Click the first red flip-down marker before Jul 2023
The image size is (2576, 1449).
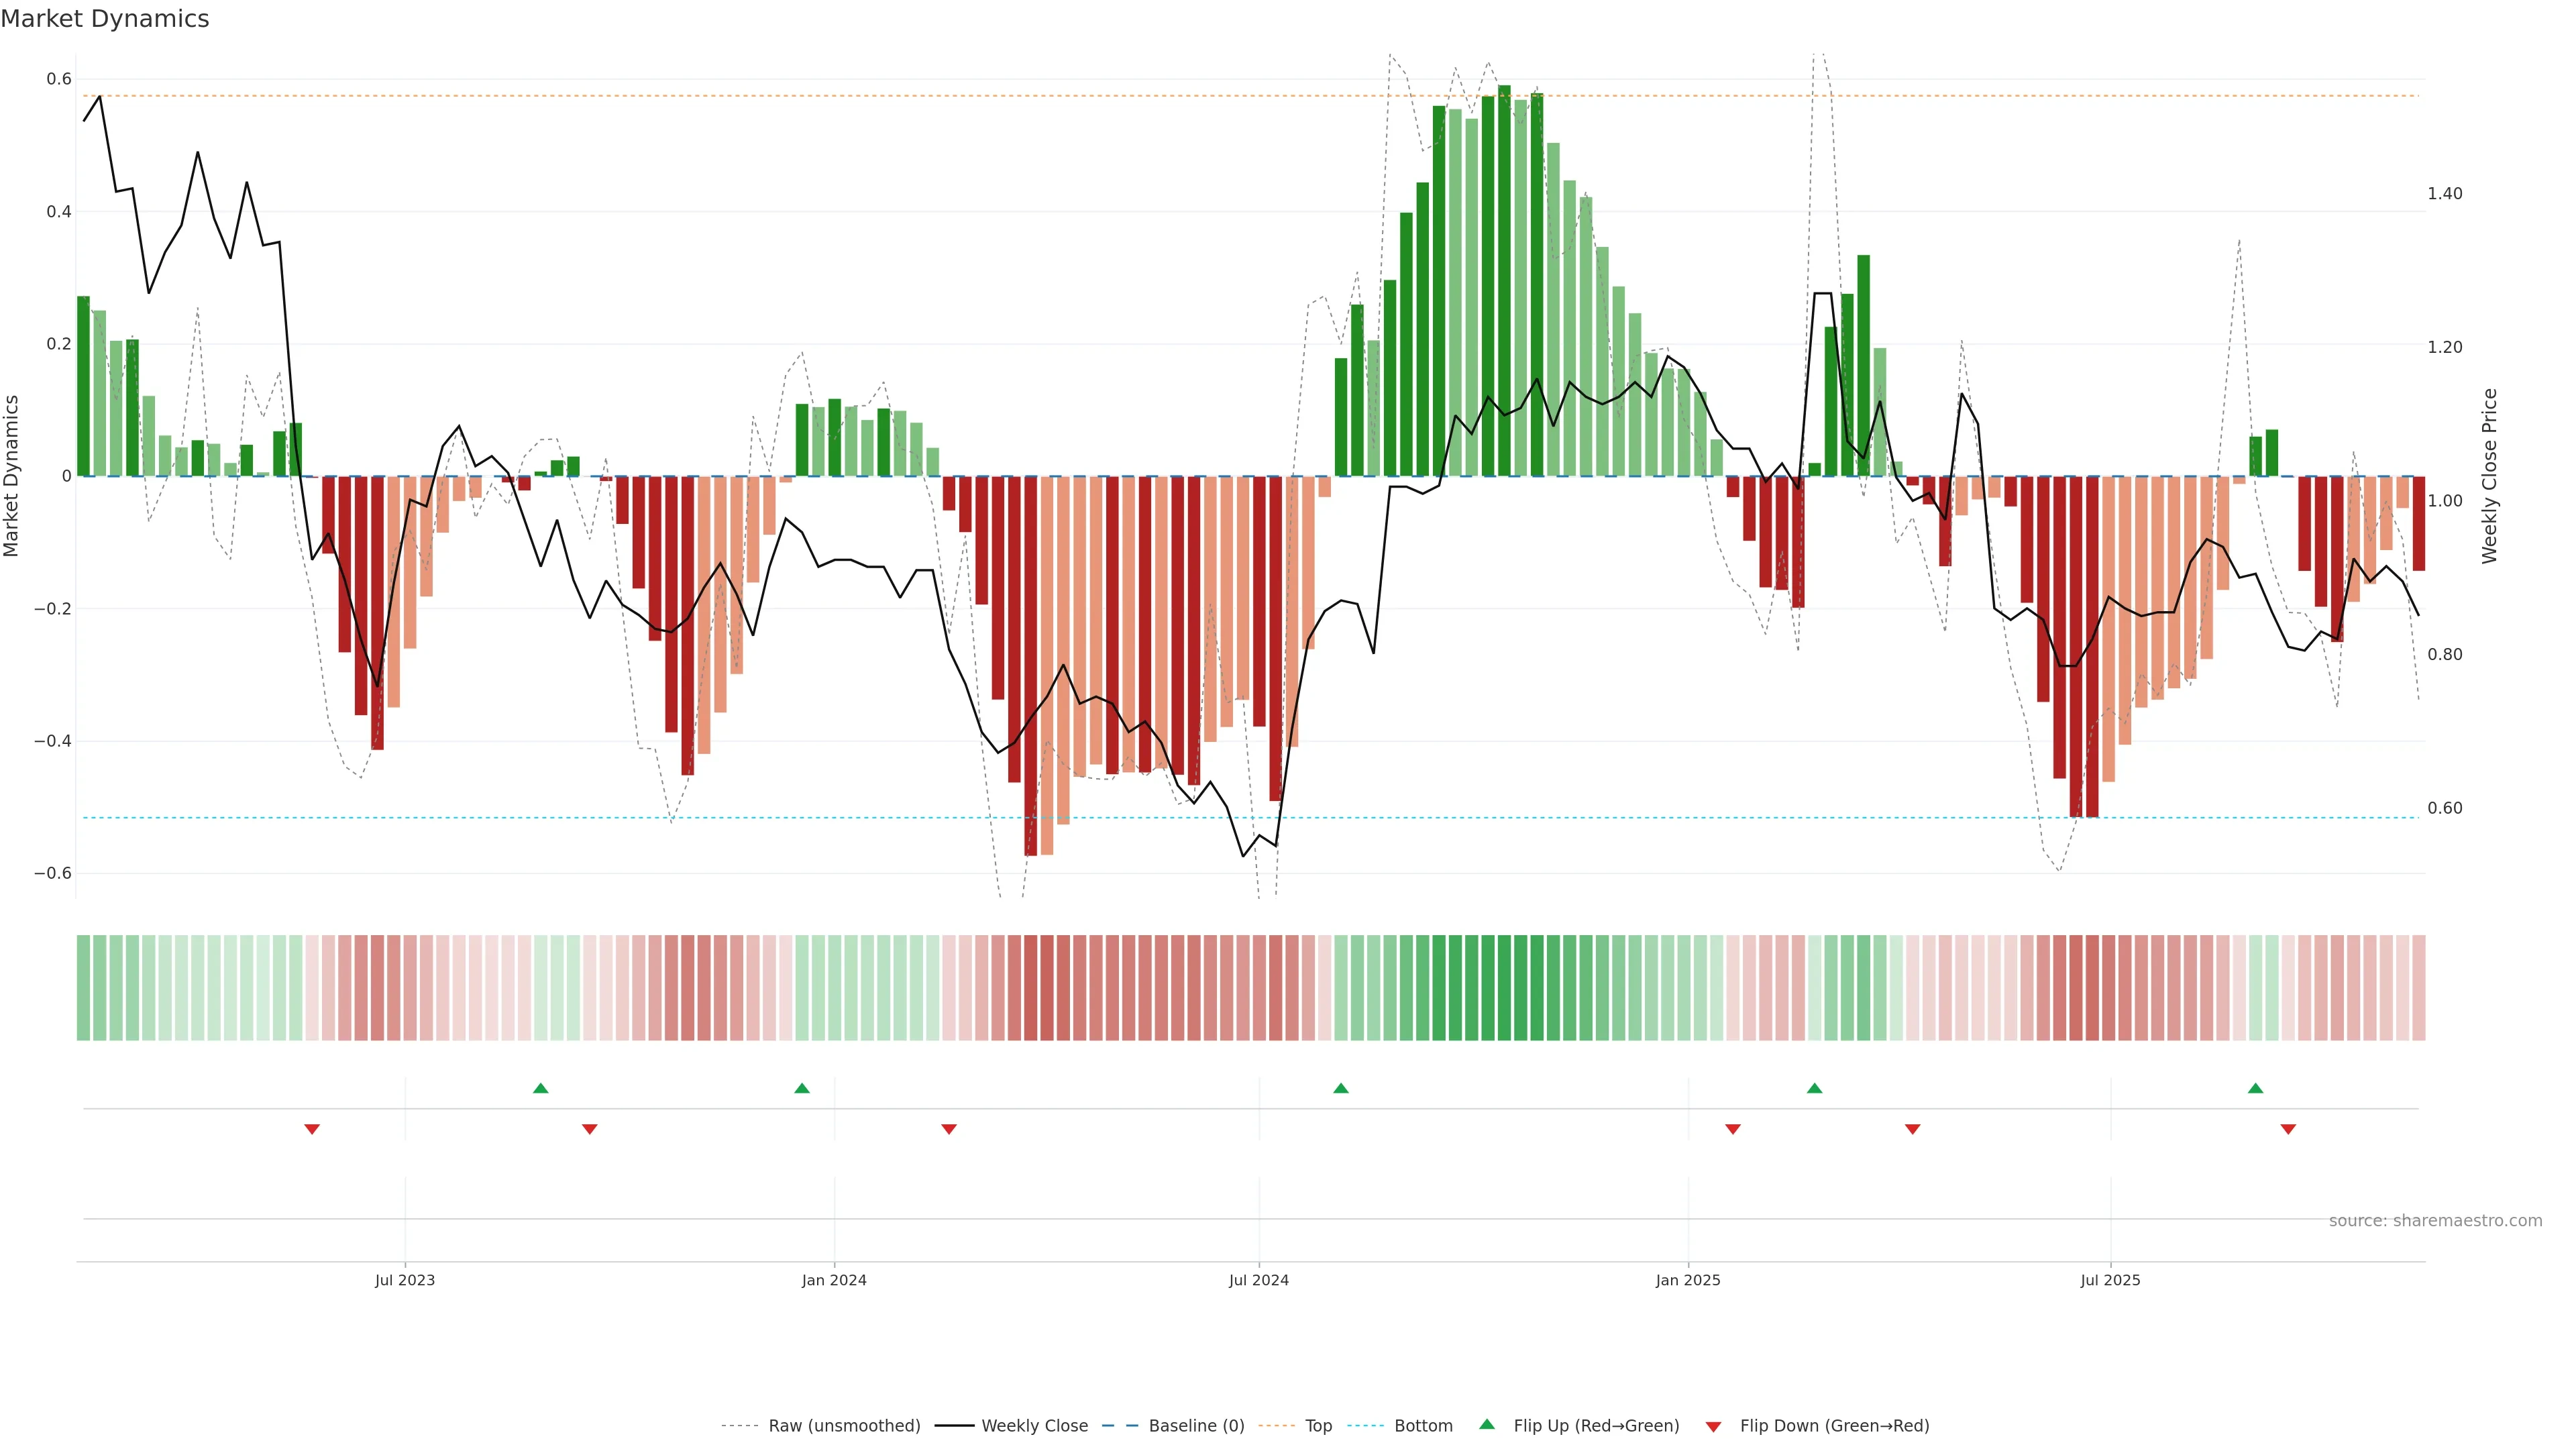[312, 1129]
